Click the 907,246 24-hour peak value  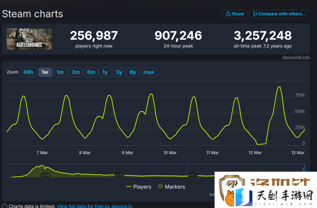click(178, 36)
